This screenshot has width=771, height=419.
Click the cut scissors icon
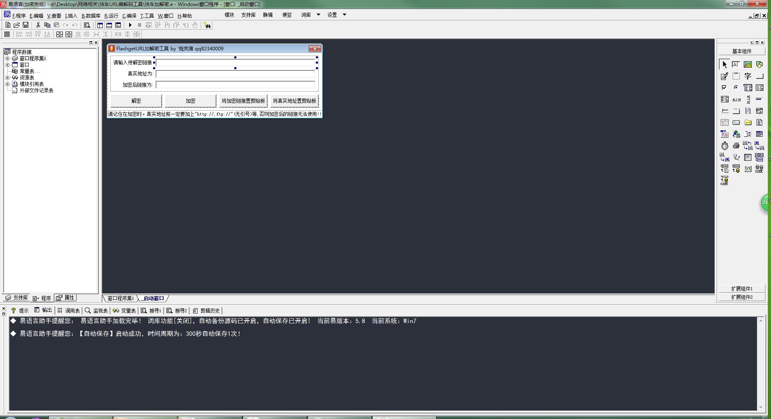[38, 25]
